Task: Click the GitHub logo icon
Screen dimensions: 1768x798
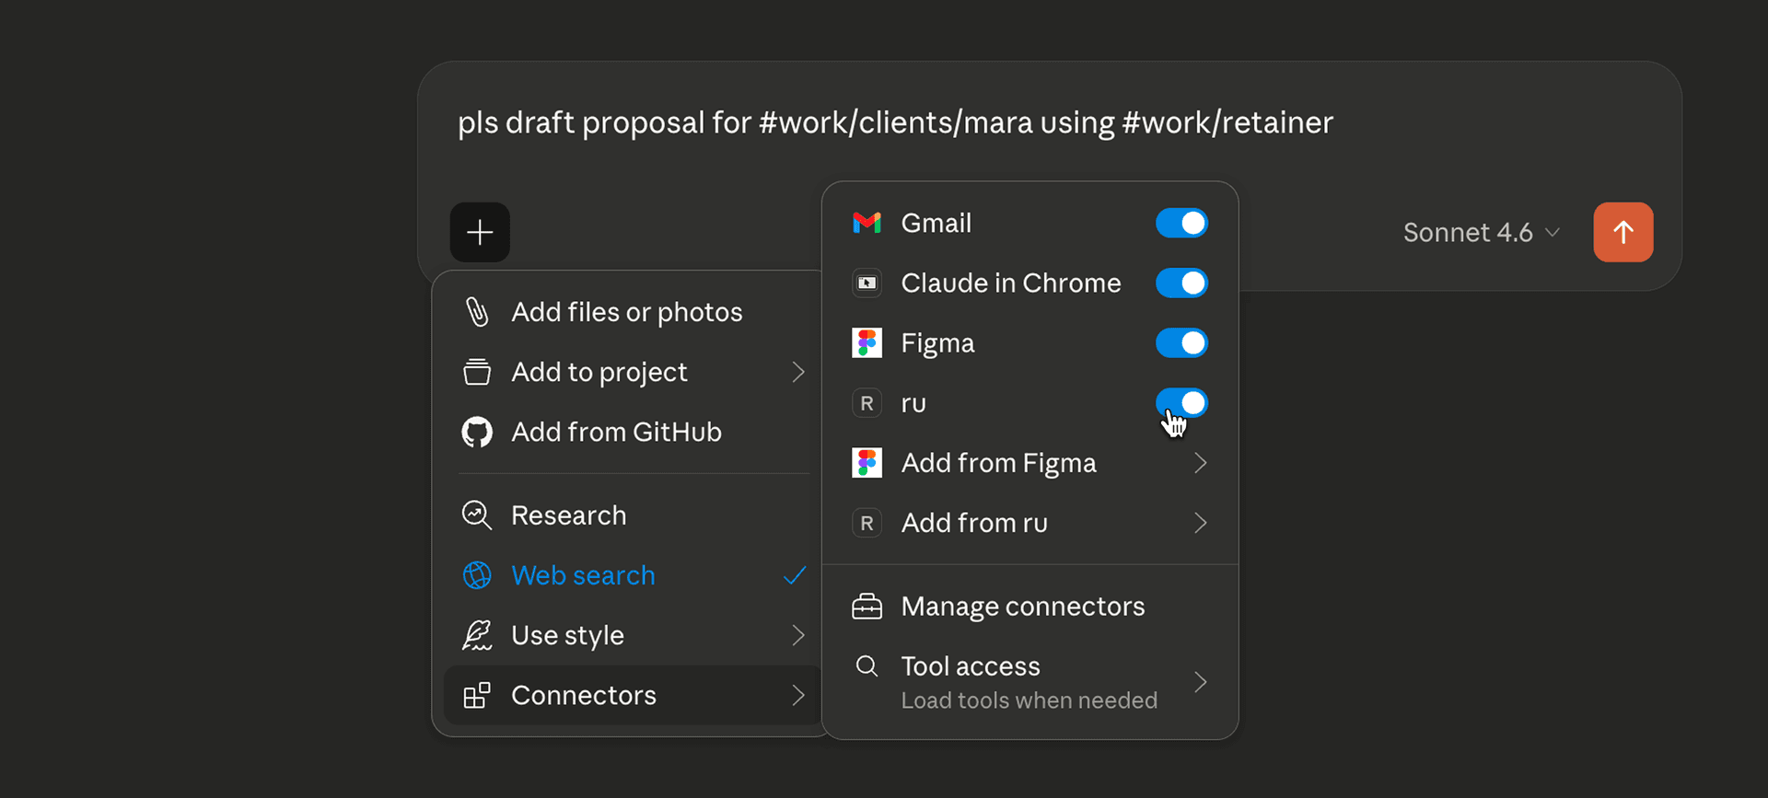Action: (x=477, y=432)
